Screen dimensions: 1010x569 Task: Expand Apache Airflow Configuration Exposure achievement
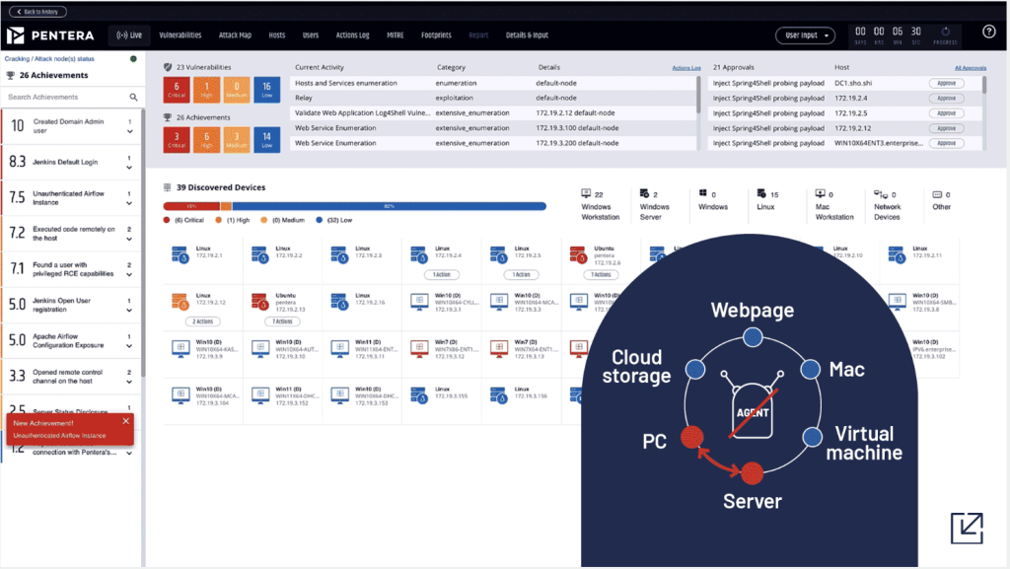pyautogui.click(x=130, y=346)
